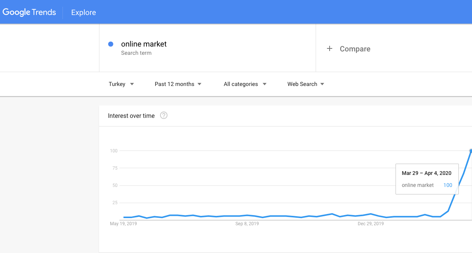Change the Web Search type dropdown

click(306, 84)
